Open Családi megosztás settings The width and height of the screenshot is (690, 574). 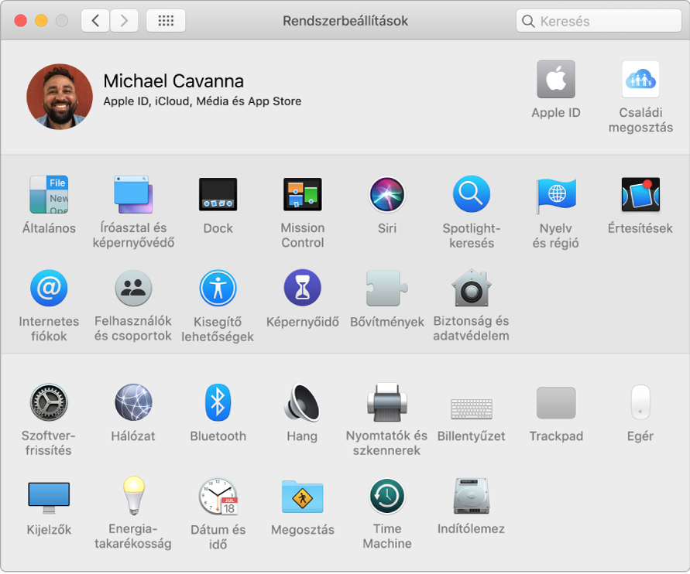tap(640, 80)
